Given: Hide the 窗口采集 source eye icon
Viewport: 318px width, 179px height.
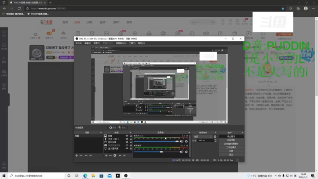Looking at the screenshot, I should [127, 142].
